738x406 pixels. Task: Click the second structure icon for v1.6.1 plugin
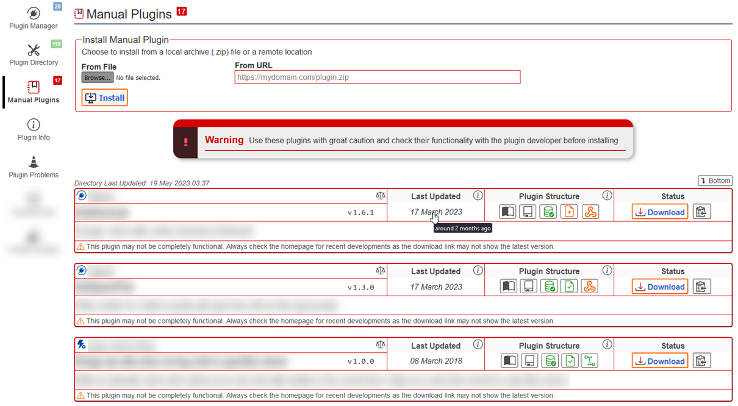click(x=528, y=212)
